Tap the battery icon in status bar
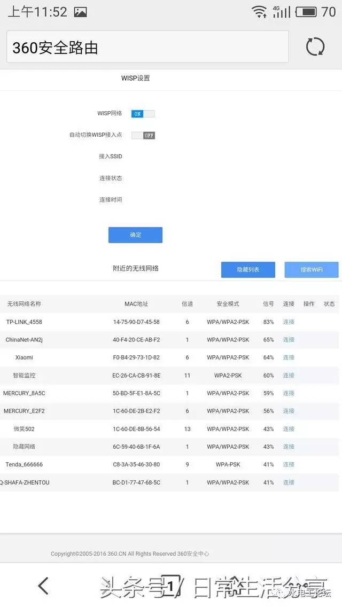Screen dimensions: 342x608 point(306,11)
